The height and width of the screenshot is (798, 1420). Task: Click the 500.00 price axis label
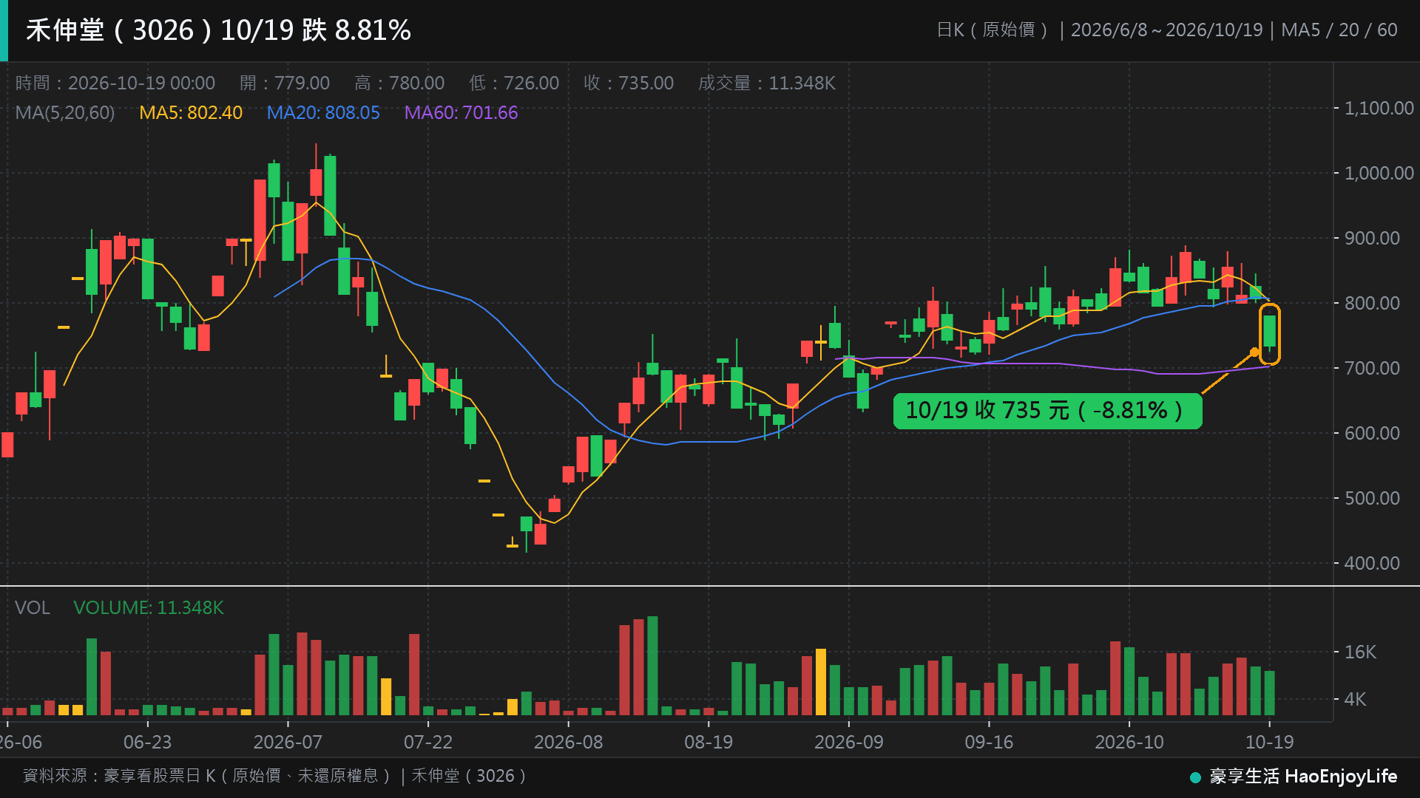[1372, 499]
